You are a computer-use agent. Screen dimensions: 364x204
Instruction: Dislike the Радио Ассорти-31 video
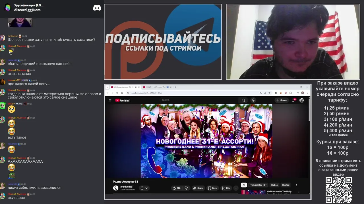(186, 188)
